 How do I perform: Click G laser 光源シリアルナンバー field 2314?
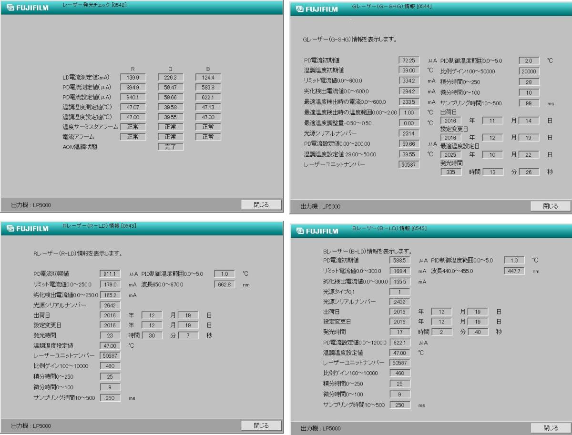pyautogui.click(x=409, y=133)
